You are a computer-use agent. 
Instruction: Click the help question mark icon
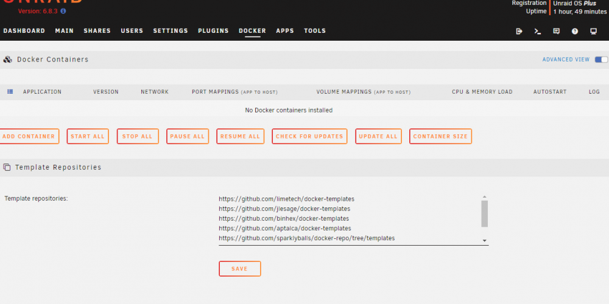coord(575,32)
